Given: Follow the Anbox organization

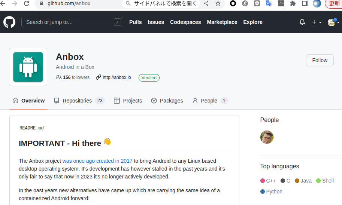Looking at the screenshot, I should coord(320,60).
